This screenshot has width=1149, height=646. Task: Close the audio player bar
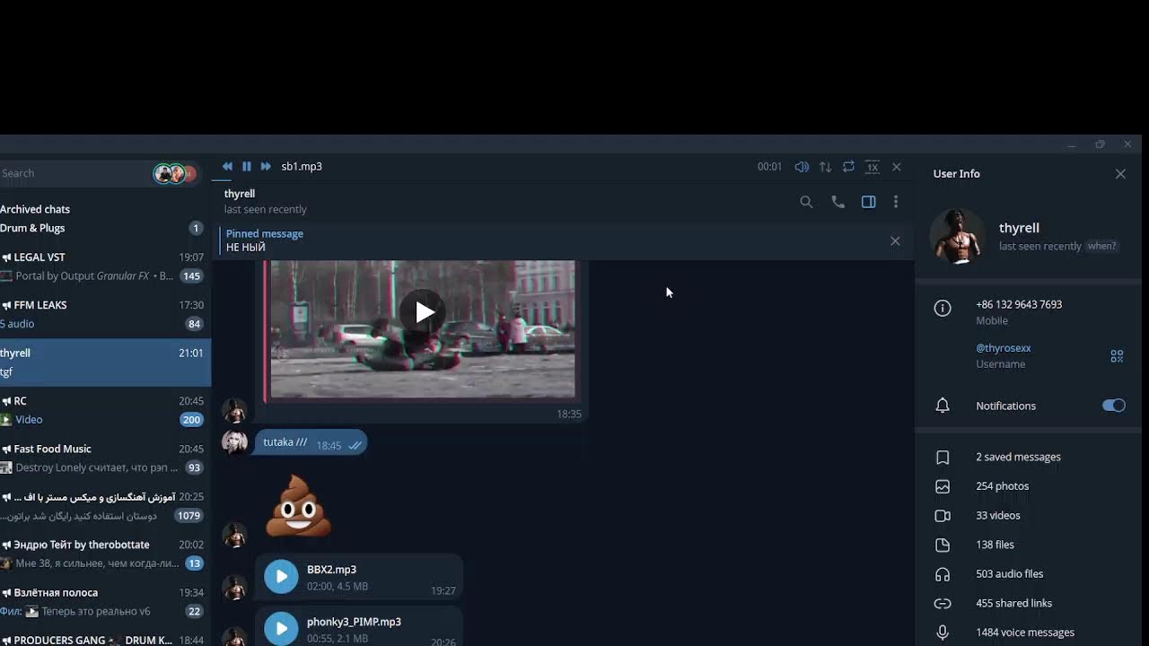coord(896,167)
